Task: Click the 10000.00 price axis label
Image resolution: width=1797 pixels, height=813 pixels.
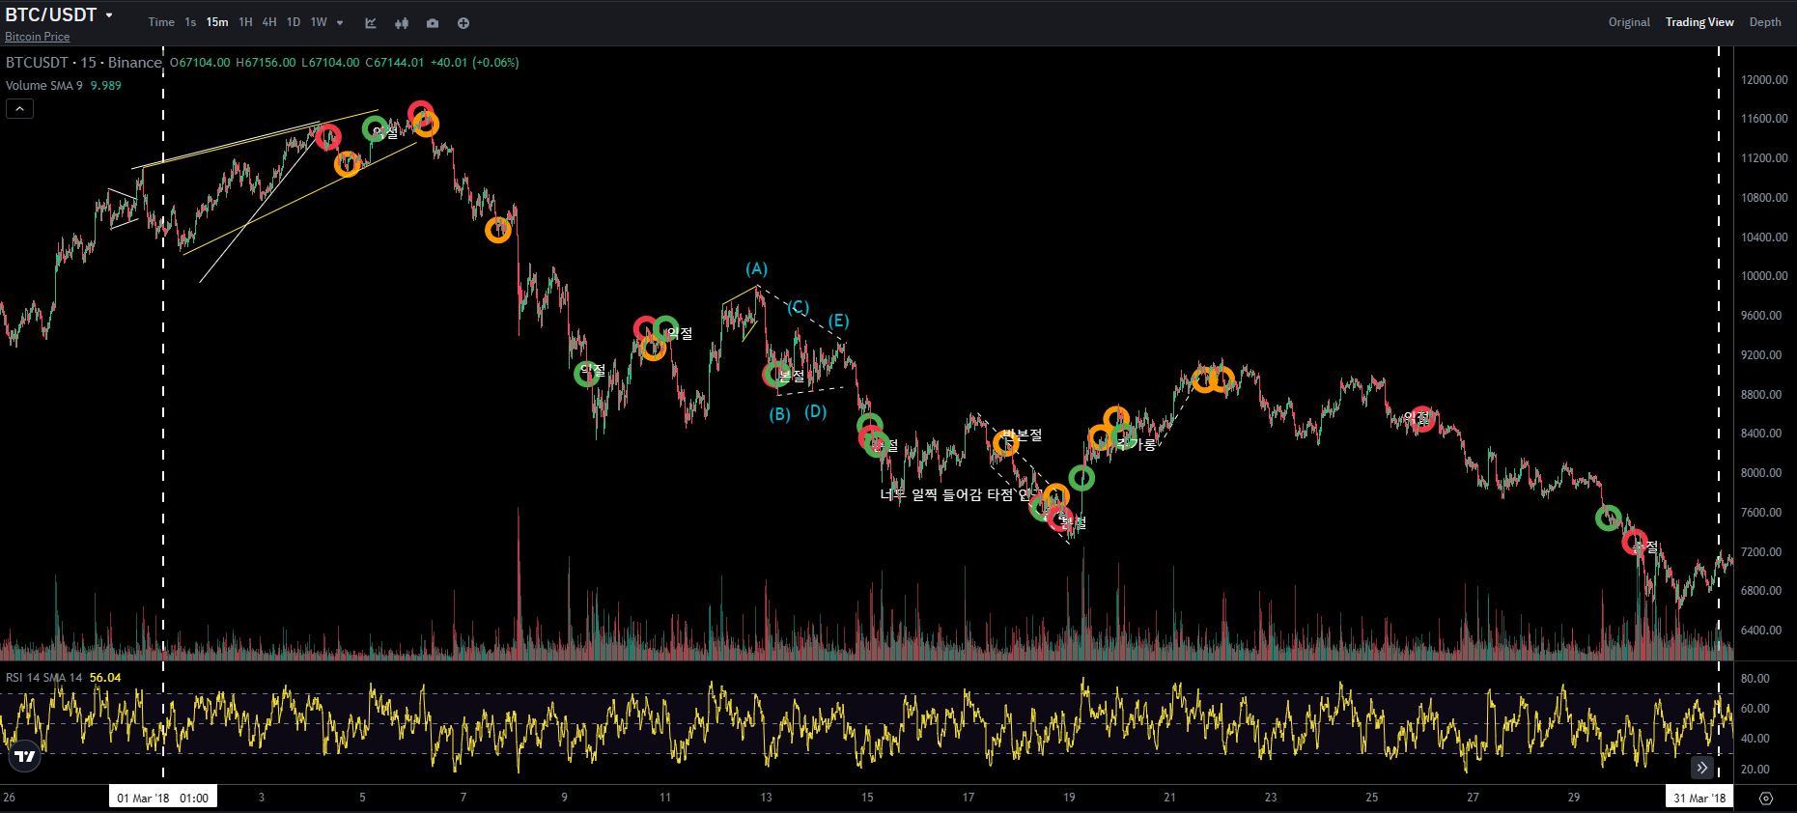Action: coord(1764,276)
